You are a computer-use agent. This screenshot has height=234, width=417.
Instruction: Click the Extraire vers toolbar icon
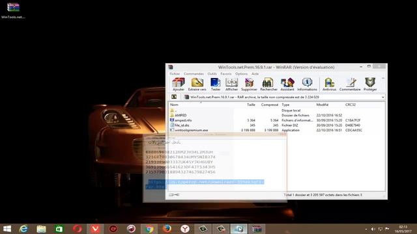197,84
